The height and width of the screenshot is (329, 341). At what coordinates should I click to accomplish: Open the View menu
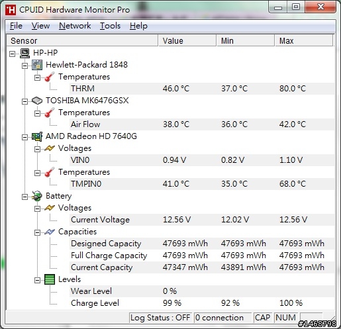pos(40,26)
